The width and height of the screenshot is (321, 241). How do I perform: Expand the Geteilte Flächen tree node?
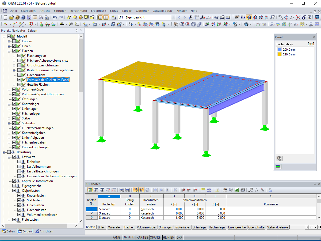pyautogui.click(x=14, y=85)
